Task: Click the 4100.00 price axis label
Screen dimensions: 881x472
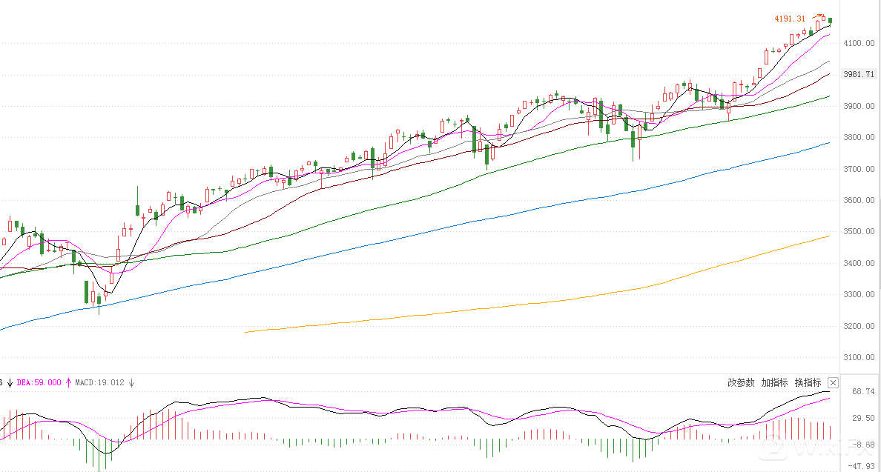Action: [x=859, y=44]
